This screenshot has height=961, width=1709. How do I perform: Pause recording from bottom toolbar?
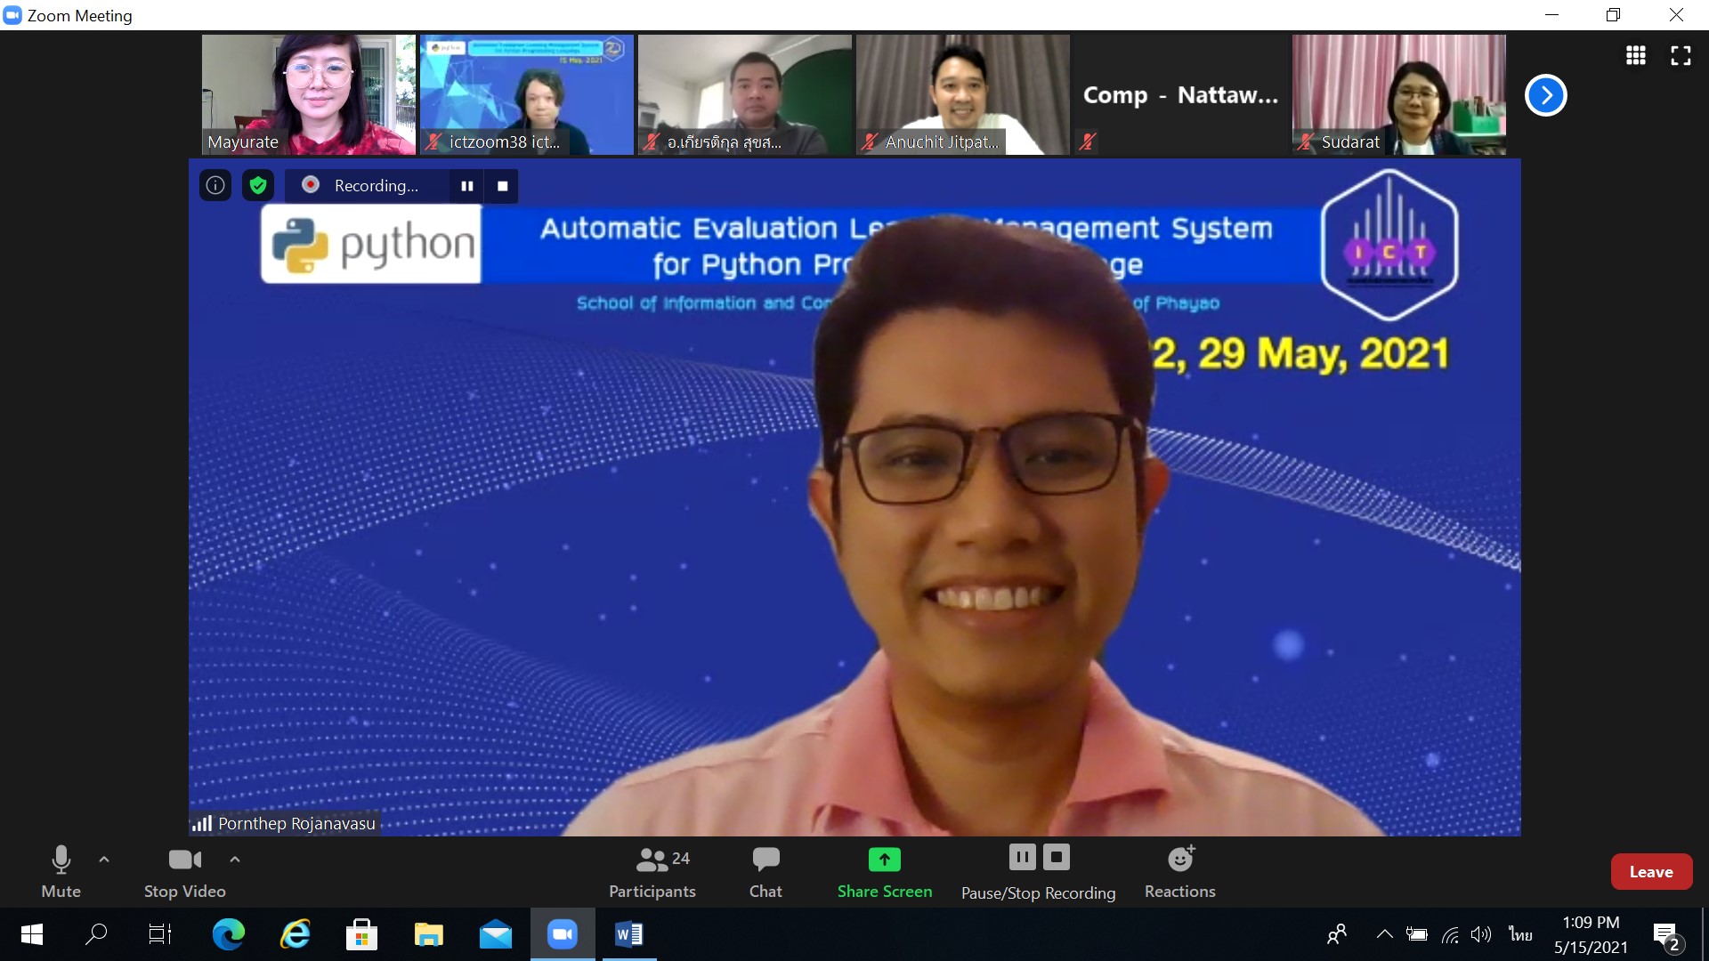1022,857
